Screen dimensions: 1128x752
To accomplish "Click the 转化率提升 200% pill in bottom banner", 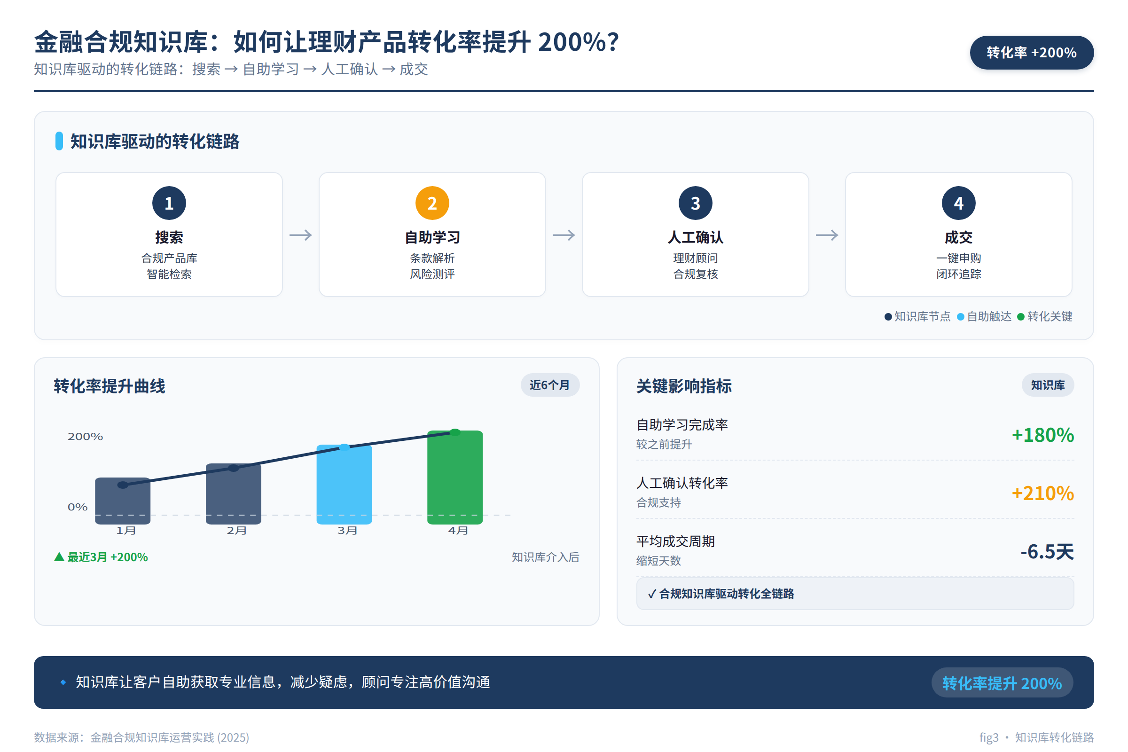I will pyautogui.click(x=1002, y=683).
